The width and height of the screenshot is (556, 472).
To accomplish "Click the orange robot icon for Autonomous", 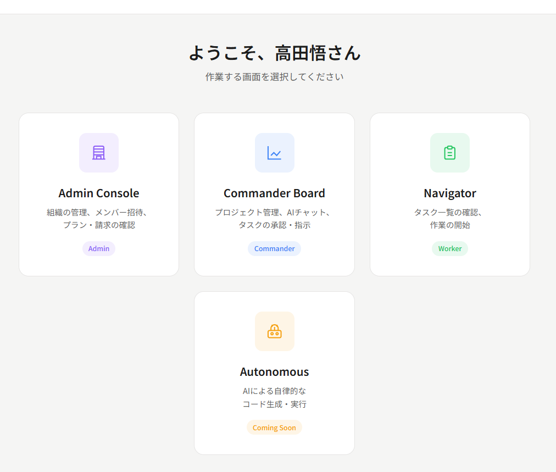I will coord(275,331).
